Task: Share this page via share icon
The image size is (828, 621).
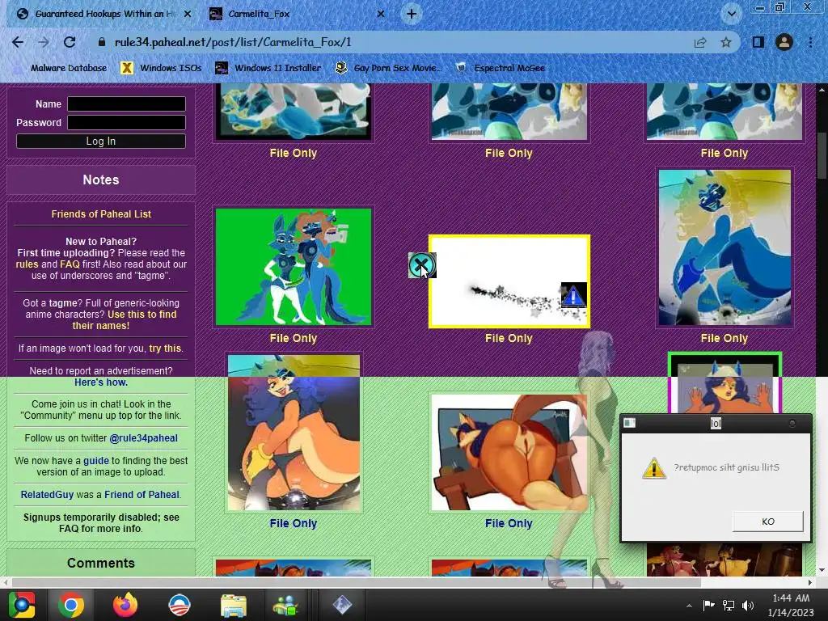Action: coord(700,42)
